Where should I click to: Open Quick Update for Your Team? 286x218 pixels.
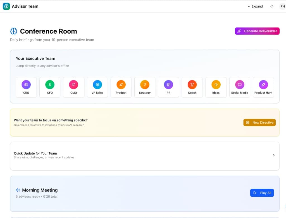coord(145,156)
